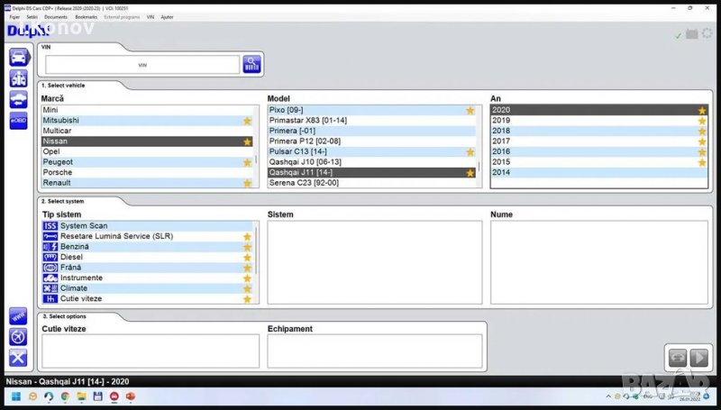Open the car selection sidebar icon
The image size is (721, 410).
pyautogui.click(x=18, y=57)
